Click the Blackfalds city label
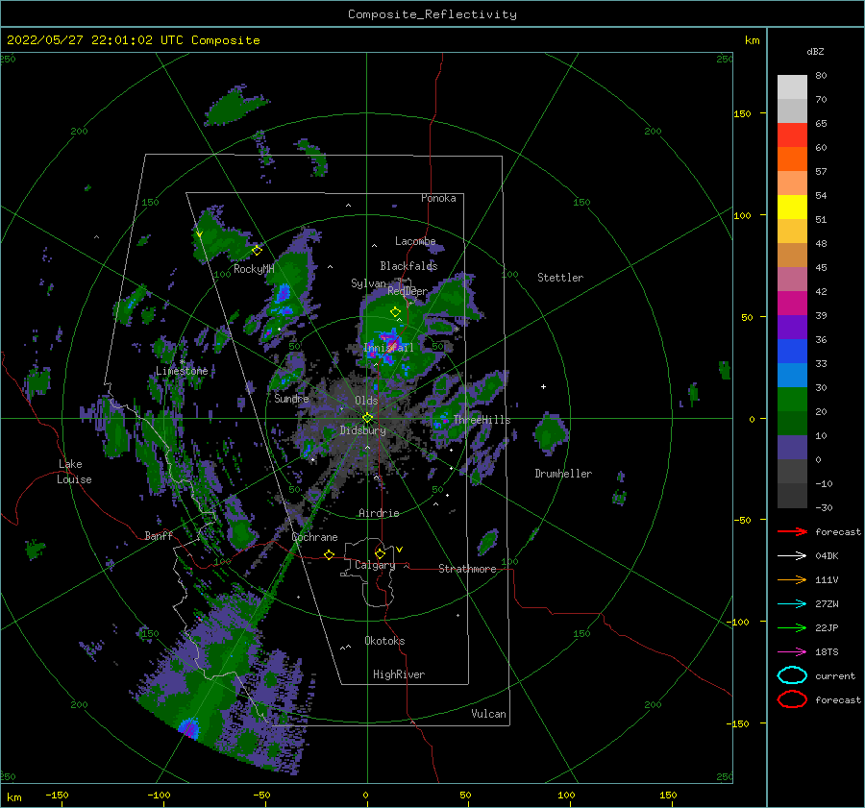865x808 pixels. coord(408,266)
